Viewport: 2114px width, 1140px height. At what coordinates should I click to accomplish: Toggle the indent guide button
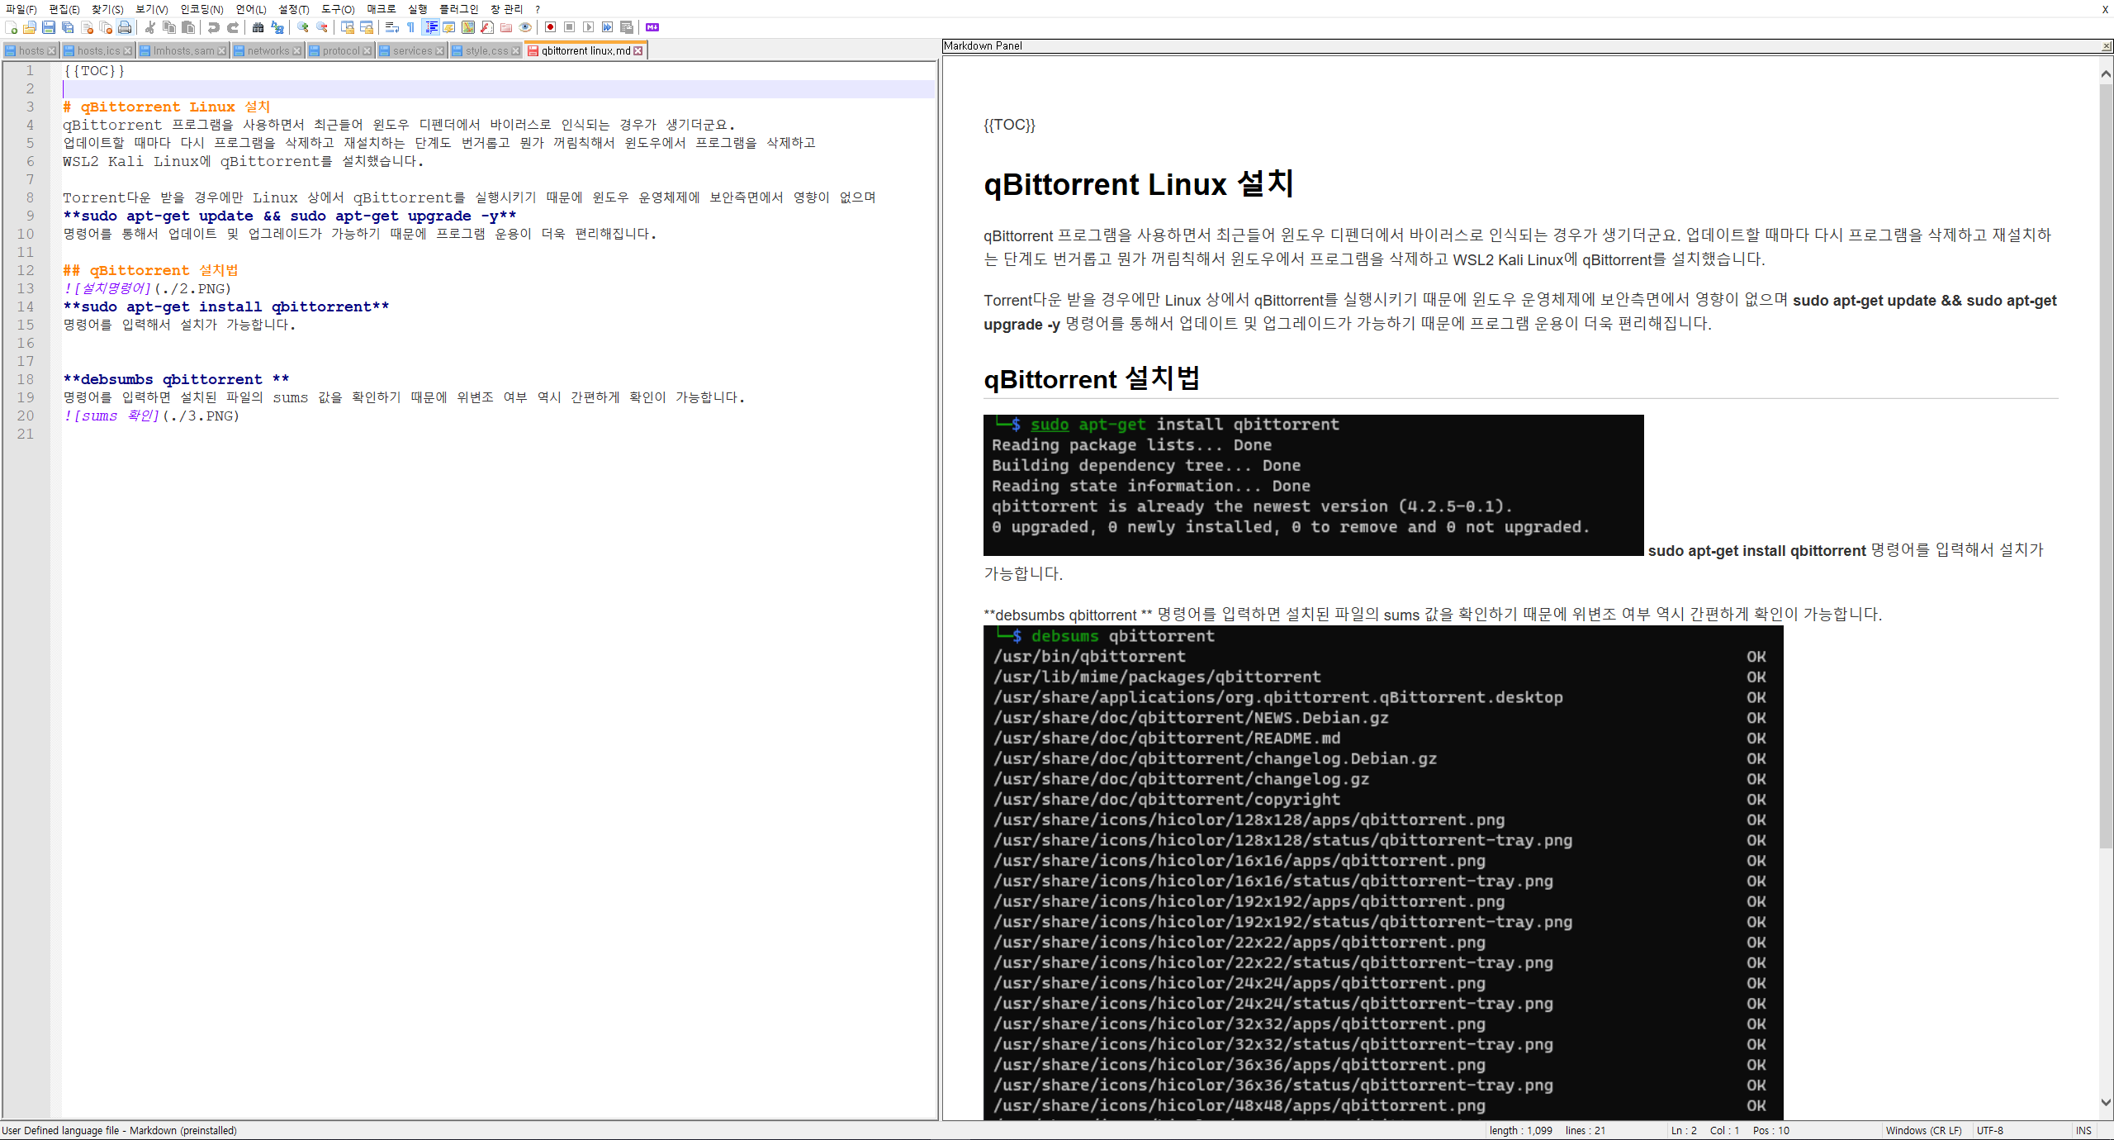[x=430, y=27]
